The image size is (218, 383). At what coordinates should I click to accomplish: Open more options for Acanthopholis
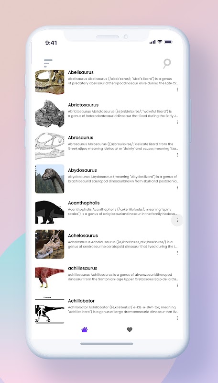click(177, 220)
